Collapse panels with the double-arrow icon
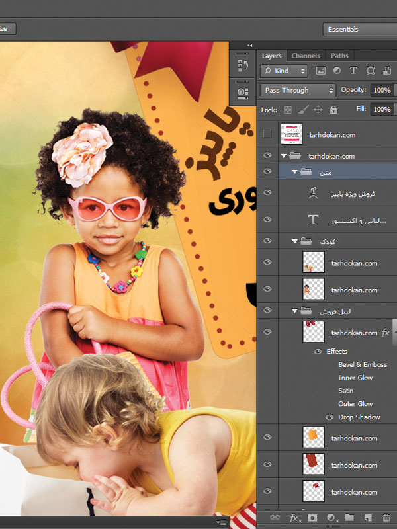397x529 pixels. pos(250,45)
